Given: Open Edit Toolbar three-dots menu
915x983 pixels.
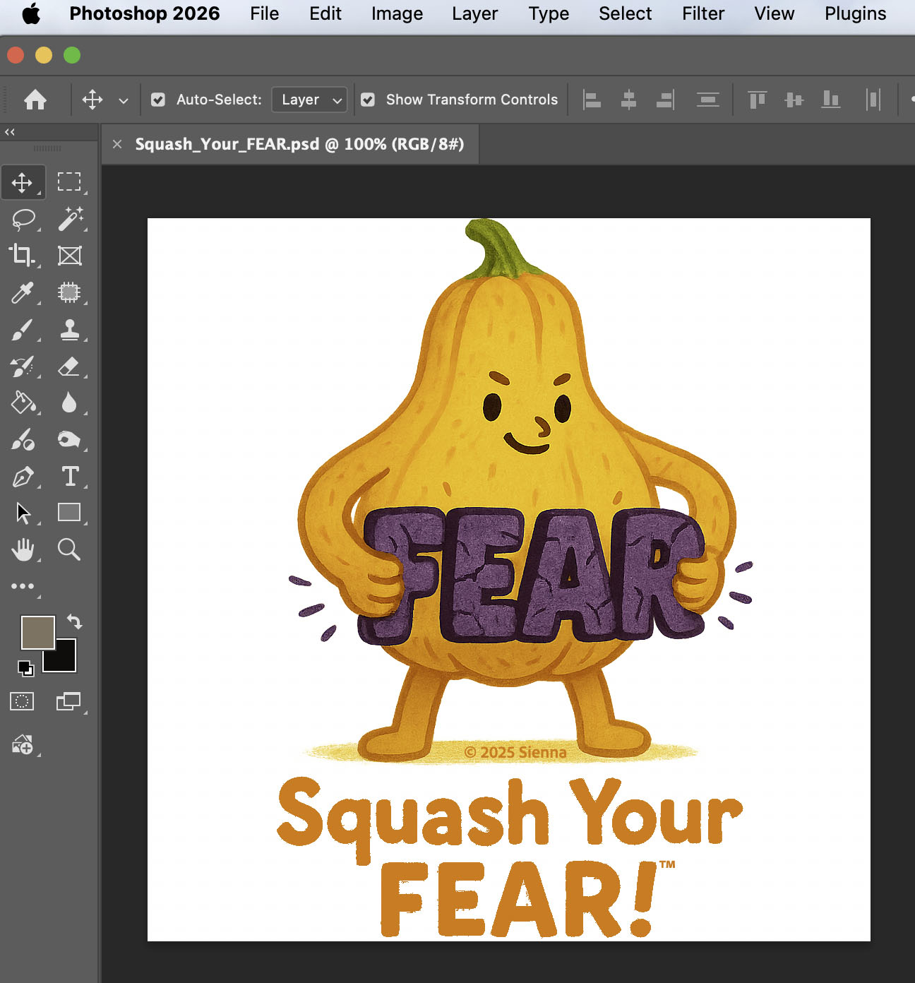Looking at the screenshot, I should (x=23, y=586).
